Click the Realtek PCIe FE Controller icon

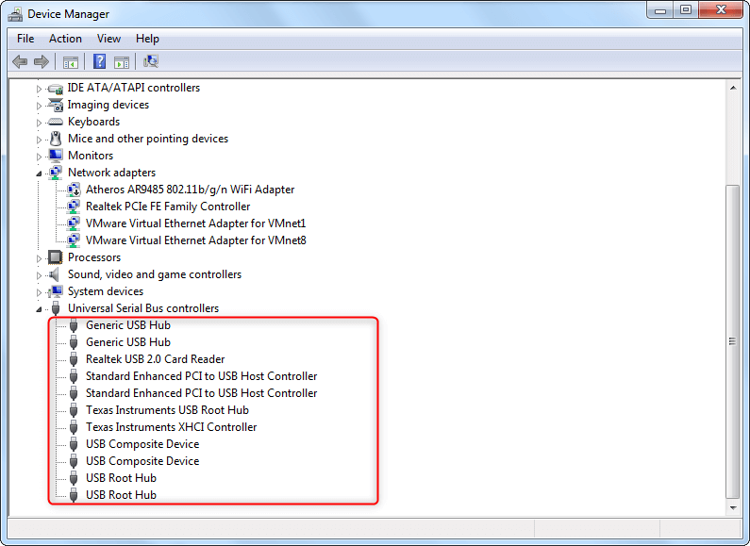74,207
